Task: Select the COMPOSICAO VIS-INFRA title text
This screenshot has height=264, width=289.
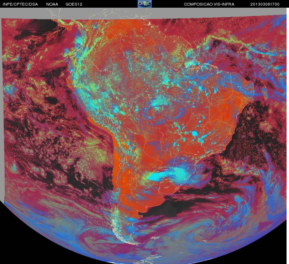Action: pos(209,4)
